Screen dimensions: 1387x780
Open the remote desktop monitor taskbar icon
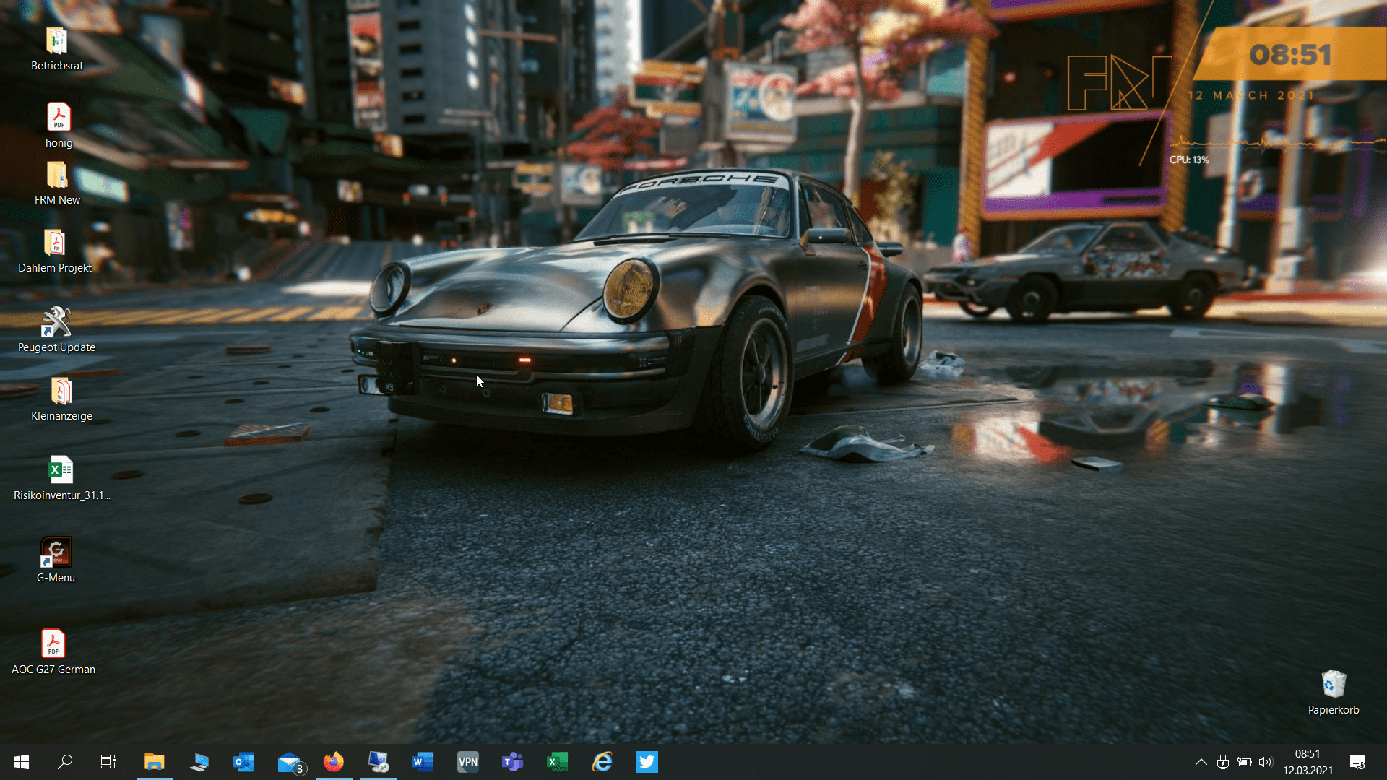[379, 762]
